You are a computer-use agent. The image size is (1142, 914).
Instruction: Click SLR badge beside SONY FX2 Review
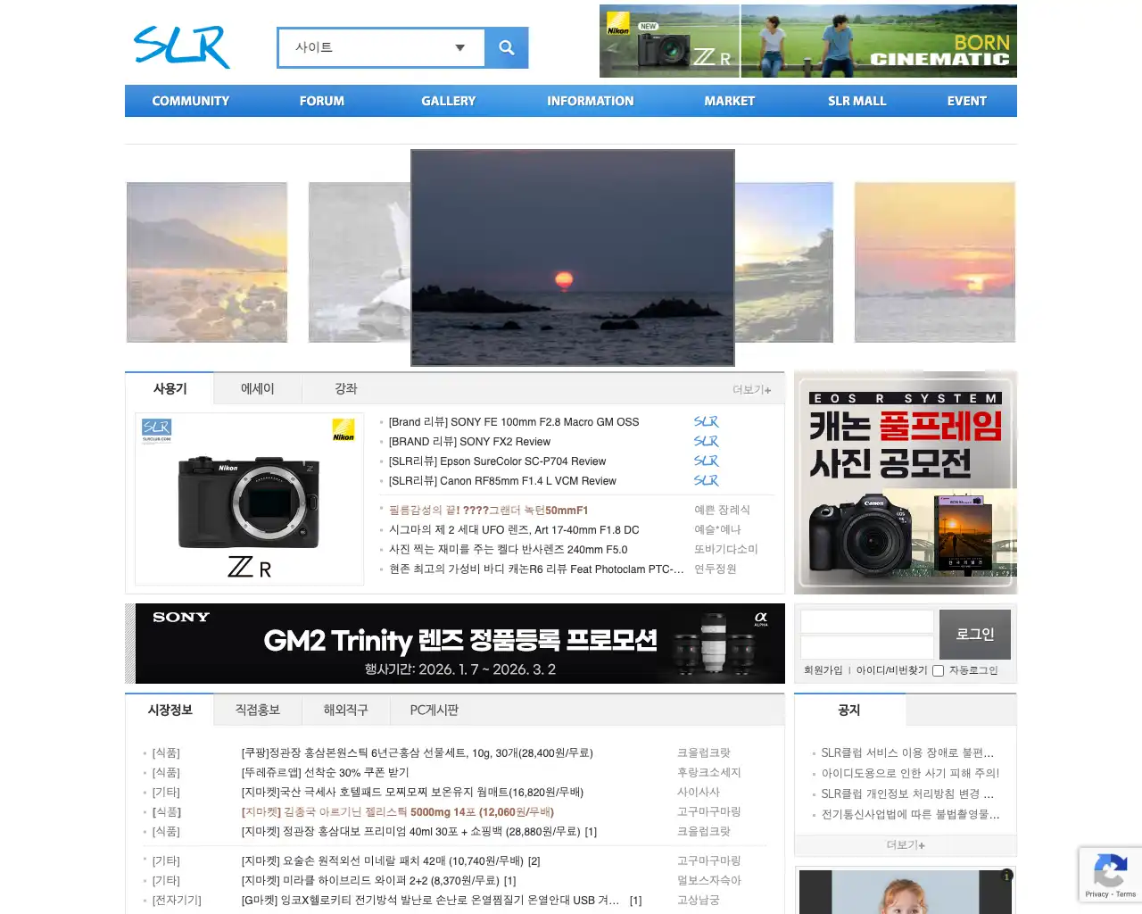pos(706,441)
